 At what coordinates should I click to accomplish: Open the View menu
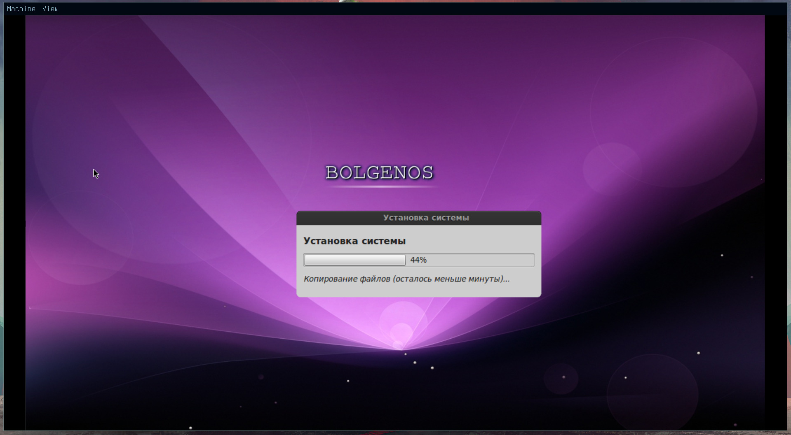(x=50, y=9)
